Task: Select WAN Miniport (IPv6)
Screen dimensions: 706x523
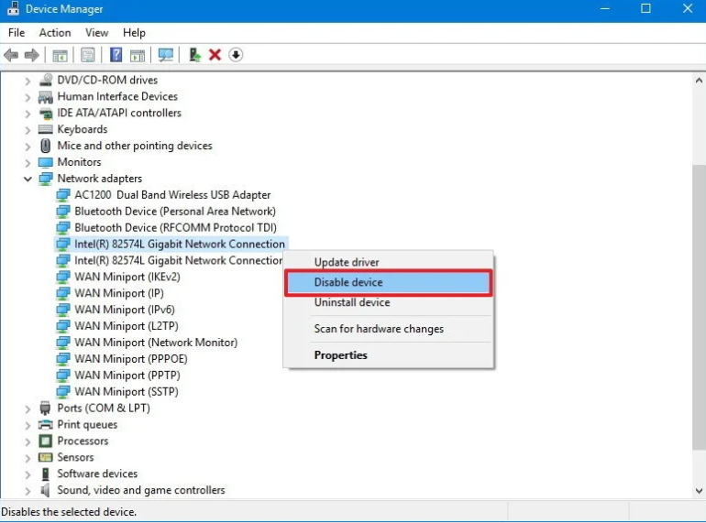Action: 125,310
